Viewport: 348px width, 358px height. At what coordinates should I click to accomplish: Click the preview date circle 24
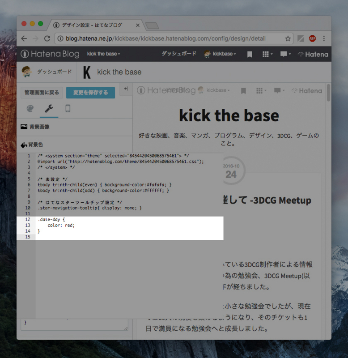[x=231, y=171]
